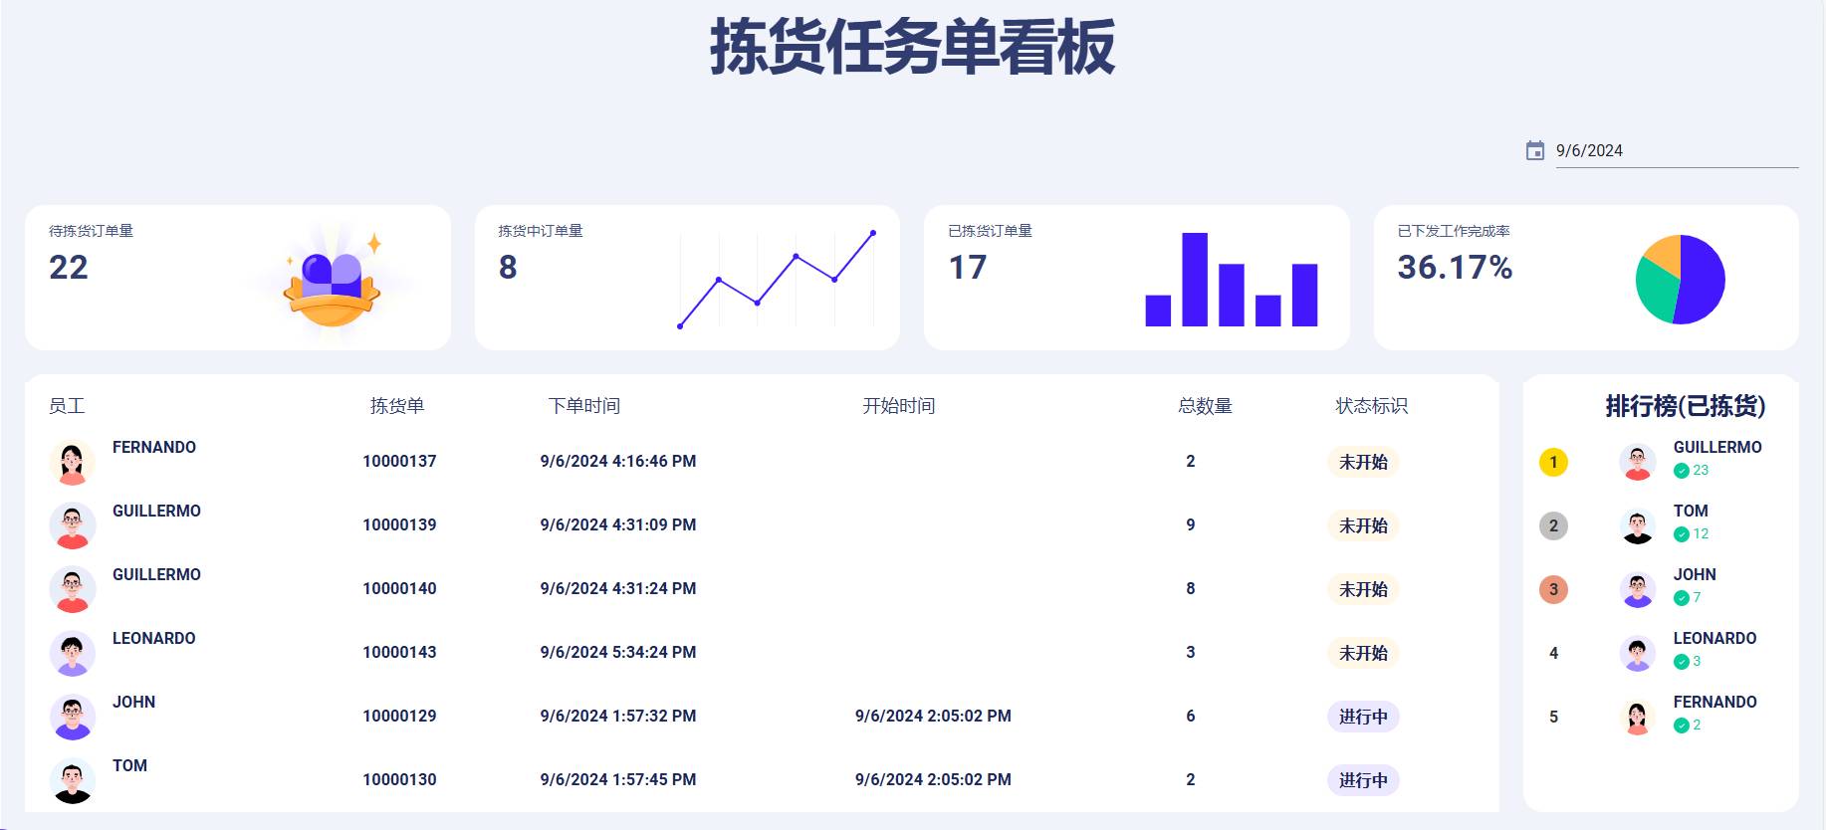Click the 排行榜(已拣货) leaderboard title

click(x=1685, y=406)
